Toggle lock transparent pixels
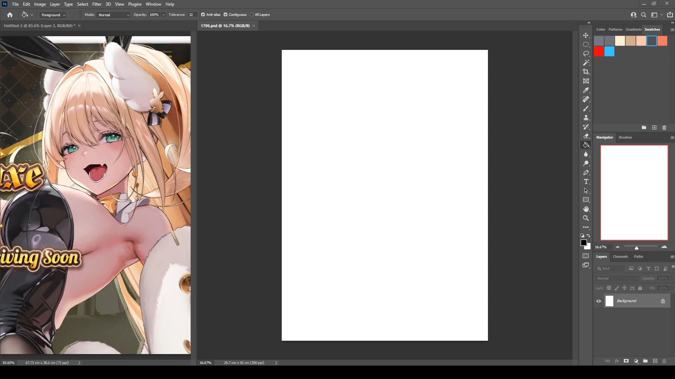The width and height of the screenshot is (675, 379). 609,288
